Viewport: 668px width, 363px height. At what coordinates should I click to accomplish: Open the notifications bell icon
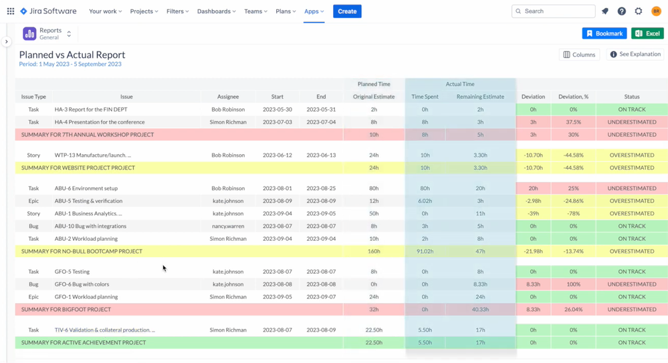click(605, 11)
